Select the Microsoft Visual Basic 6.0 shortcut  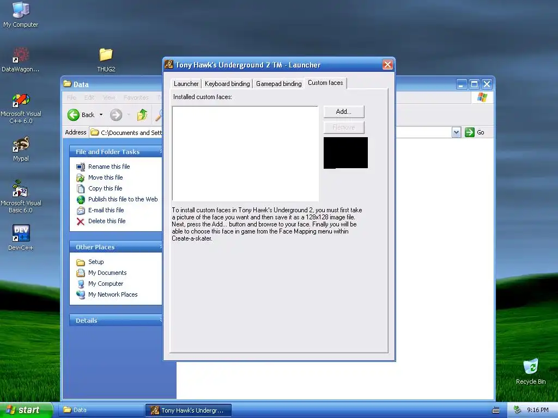point(21,196)
